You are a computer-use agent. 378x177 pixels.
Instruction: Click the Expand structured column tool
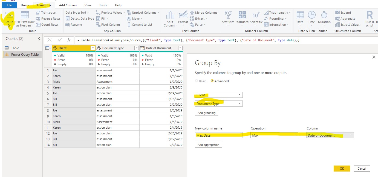point(343,13)
